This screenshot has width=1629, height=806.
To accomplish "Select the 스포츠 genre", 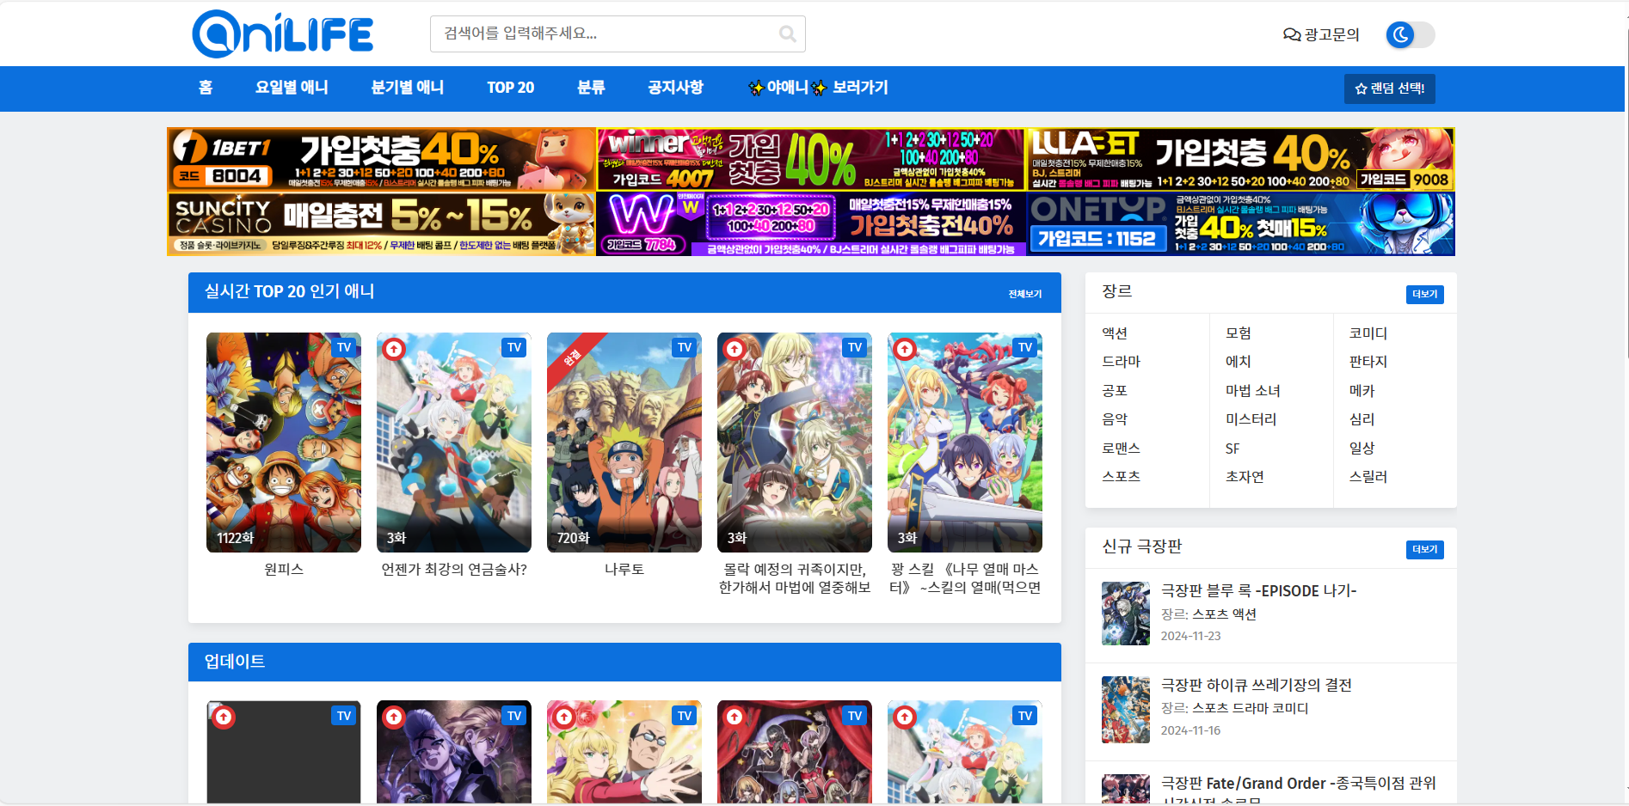I will click(1122, 477).
